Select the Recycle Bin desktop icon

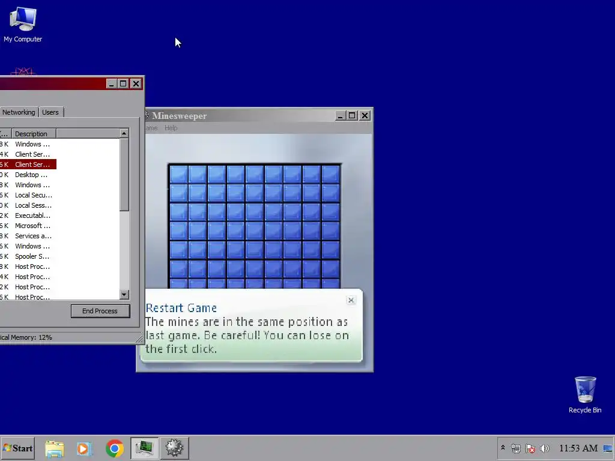coord(585,395)
